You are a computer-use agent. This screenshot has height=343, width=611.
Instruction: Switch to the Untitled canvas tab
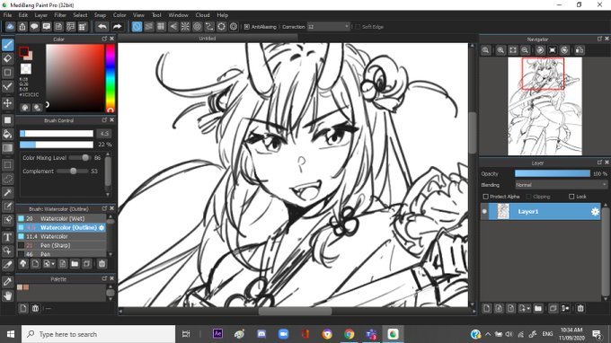[x=208, y=39]
